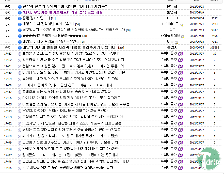The image size is (224, 174).
Task: Click author name 비늘
Action: pyautogui.click(x=170, y=42)
